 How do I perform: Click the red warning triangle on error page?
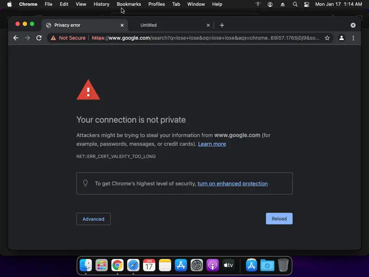click(x=88, y=90)
